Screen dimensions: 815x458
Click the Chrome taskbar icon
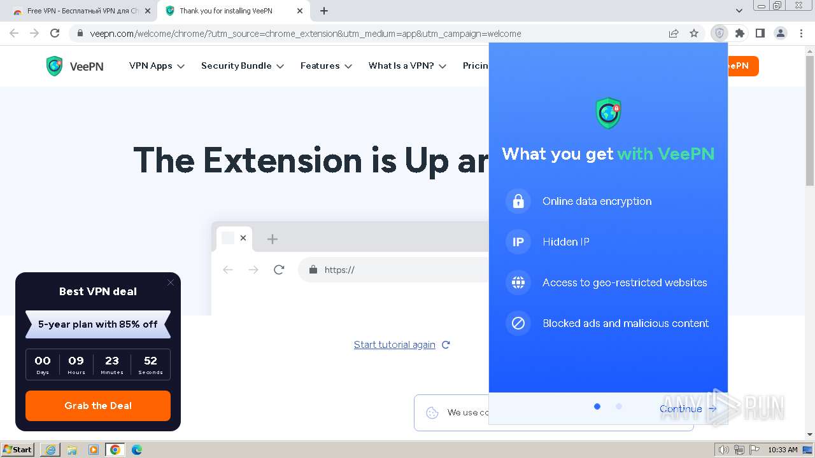[x=115, y=450]
